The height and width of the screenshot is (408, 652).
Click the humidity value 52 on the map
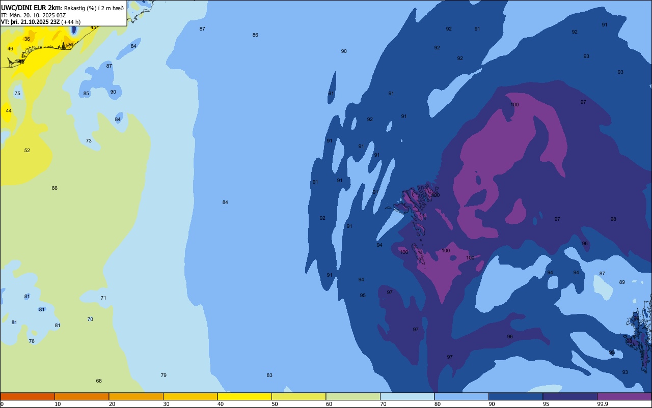(27, 150)
